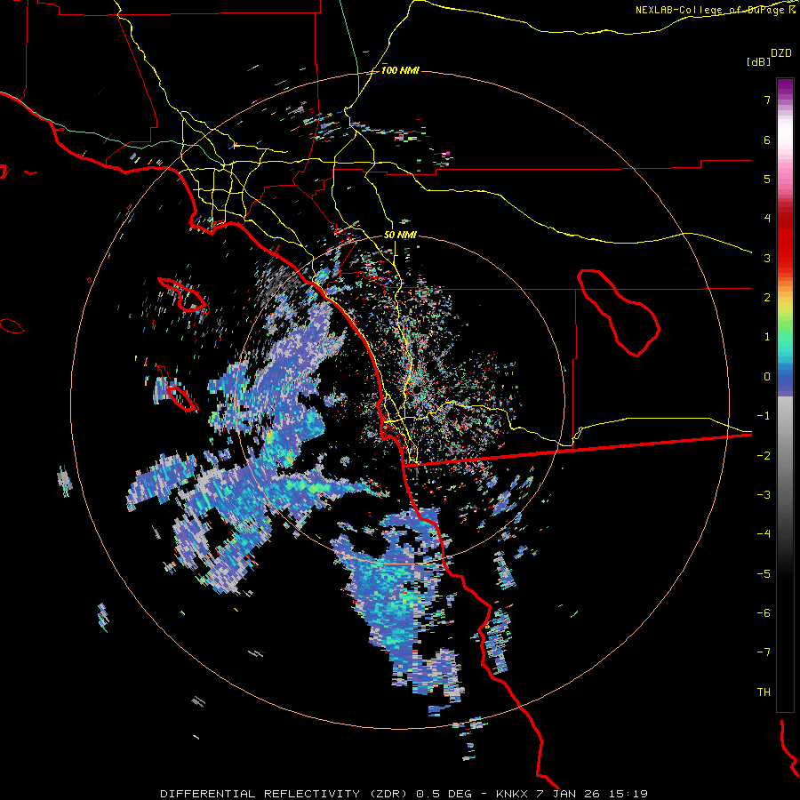Click the purple top of the color bar

pyautogui.click(x=785, y=87)
